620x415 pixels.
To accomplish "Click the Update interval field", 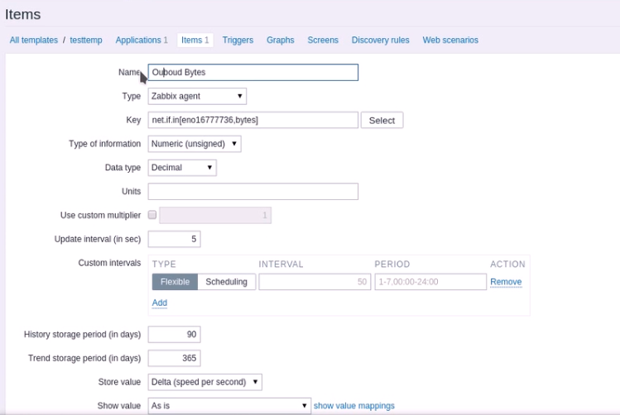I will pos(175,239).
